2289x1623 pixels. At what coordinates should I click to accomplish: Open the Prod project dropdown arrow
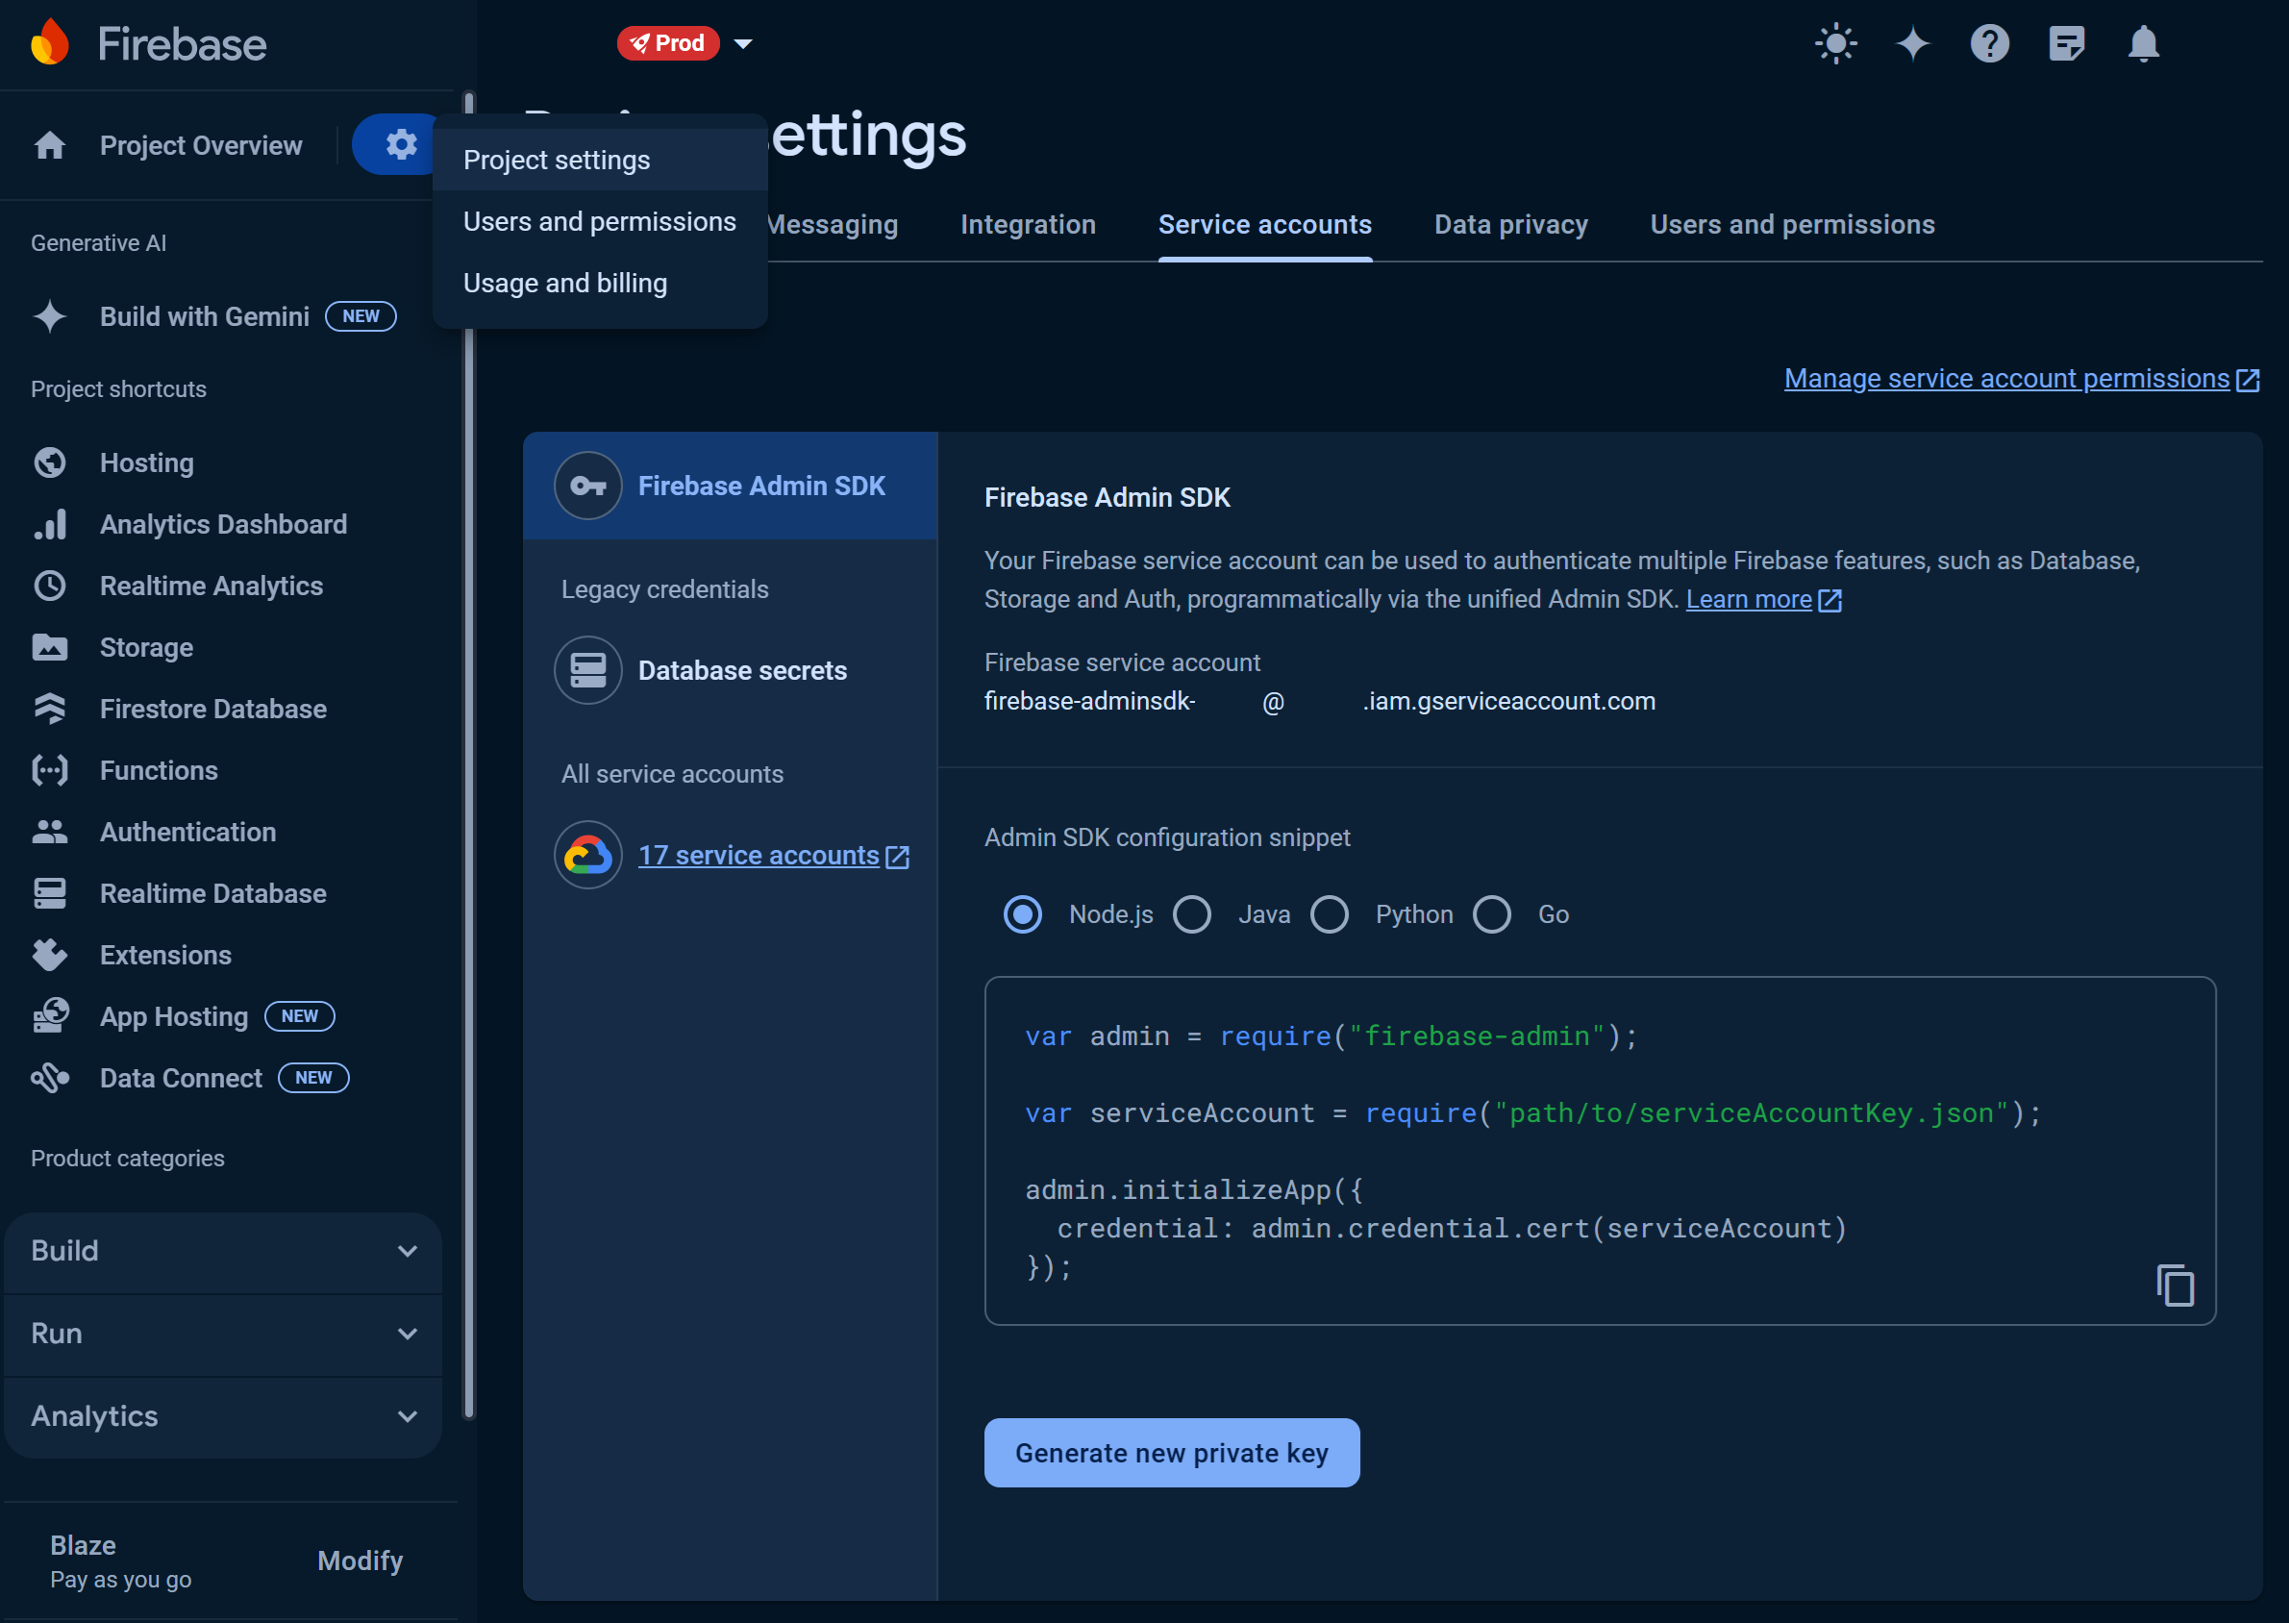743,44
